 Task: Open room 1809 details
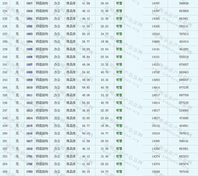[x=29, y=80]
